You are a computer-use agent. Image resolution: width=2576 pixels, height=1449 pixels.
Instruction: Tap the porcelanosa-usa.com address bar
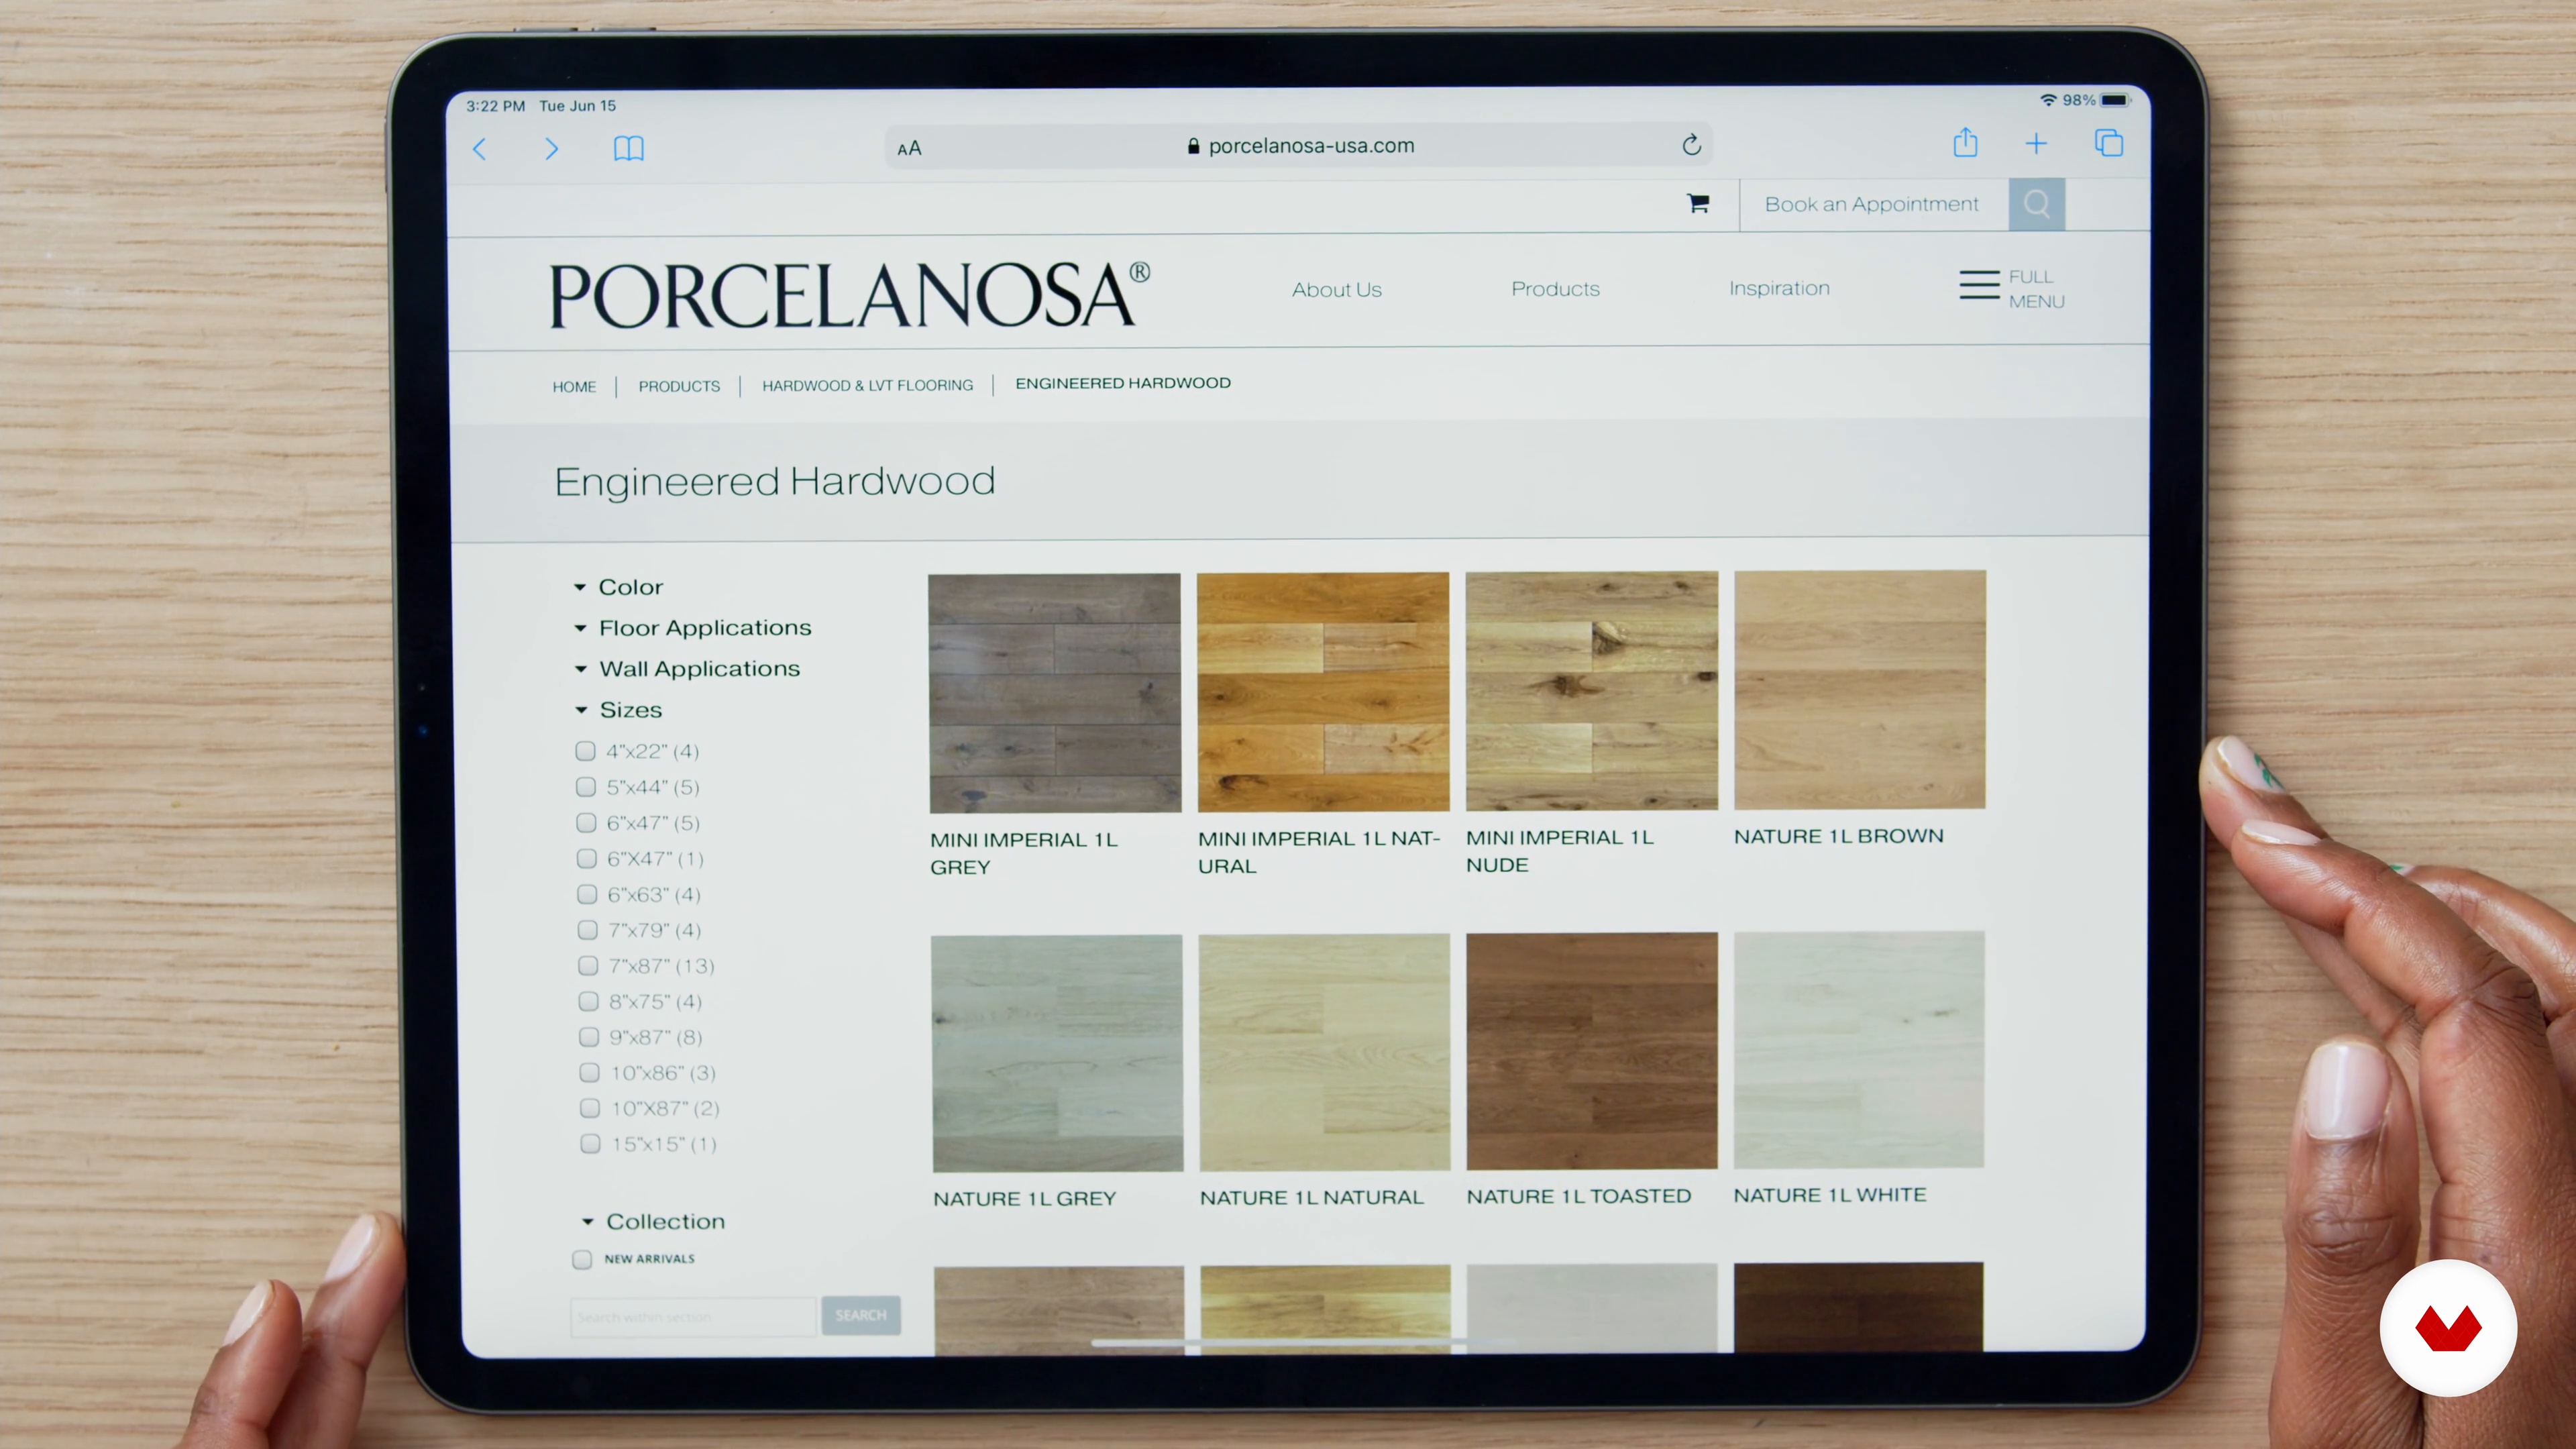click(x=1299, y=146)
